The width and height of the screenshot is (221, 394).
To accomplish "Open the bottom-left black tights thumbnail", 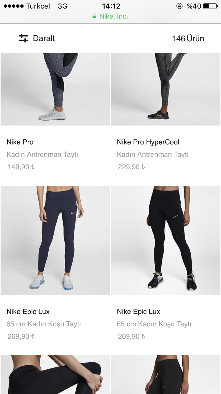I will [55, 375].
